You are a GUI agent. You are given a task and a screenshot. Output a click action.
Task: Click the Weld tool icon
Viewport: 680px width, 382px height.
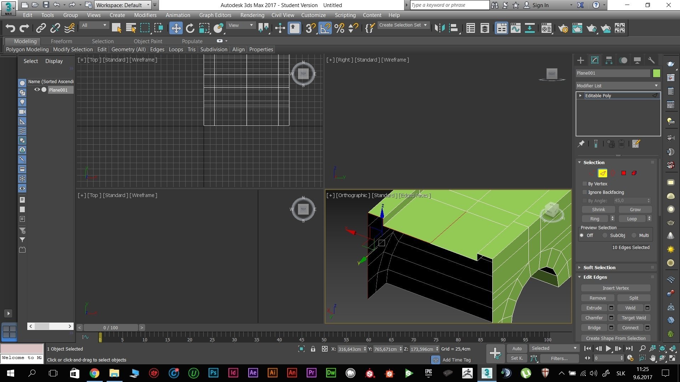coord(630,308)
